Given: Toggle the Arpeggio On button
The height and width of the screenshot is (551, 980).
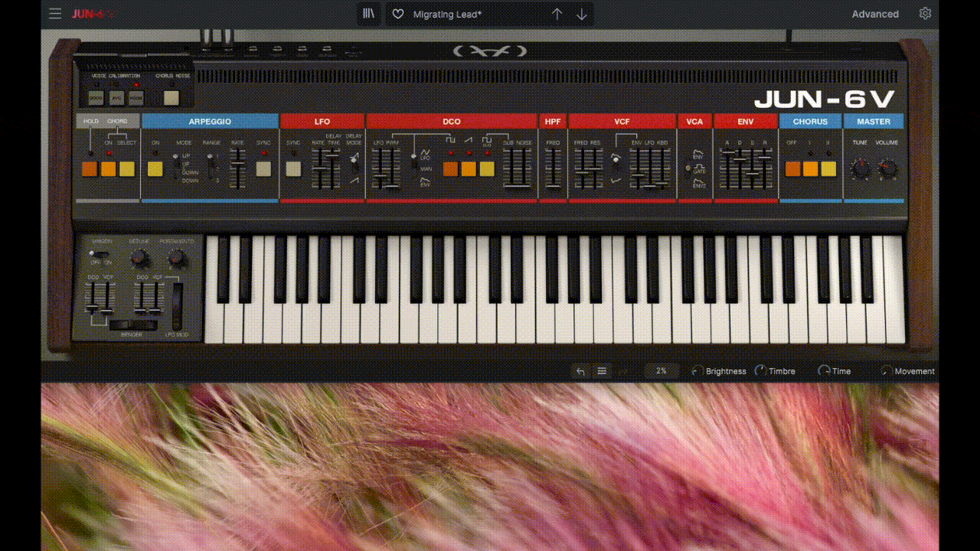Looking at the screenshot, I should (x=155, y=169).
